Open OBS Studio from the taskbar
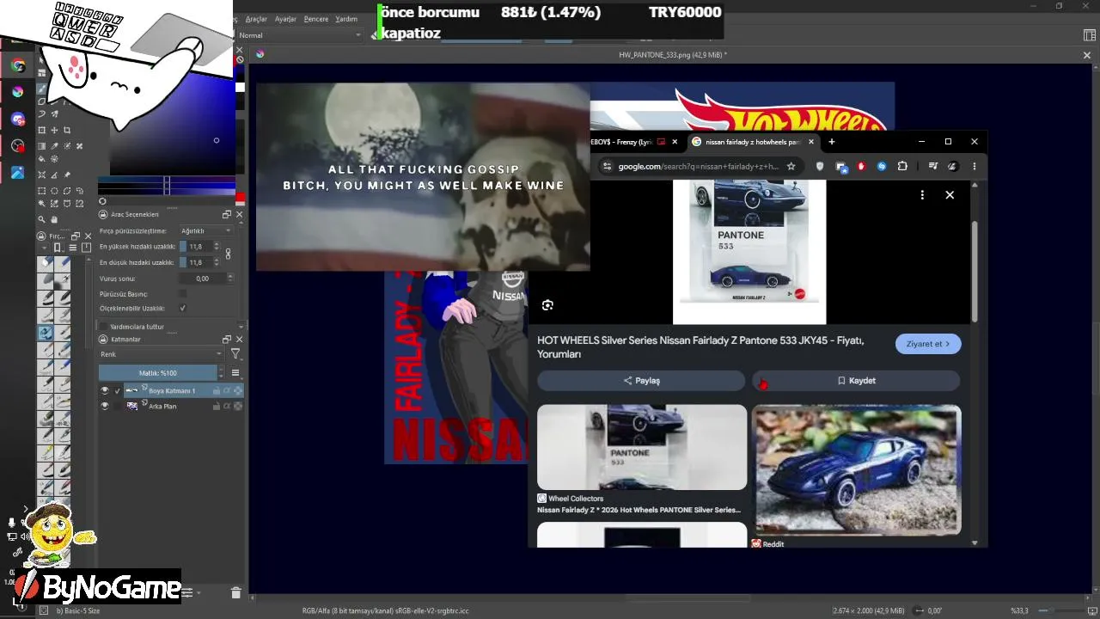This screenshot has width=1100, height=619. pyautogui.click(x=18, y=146)
